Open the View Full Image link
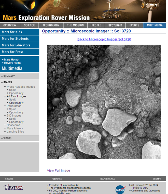Screen dimensions: 168x194 (x=58, y=171)
